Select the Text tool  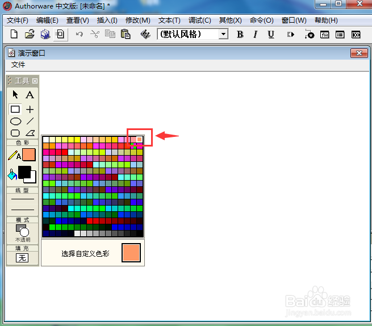pos(30,95)
